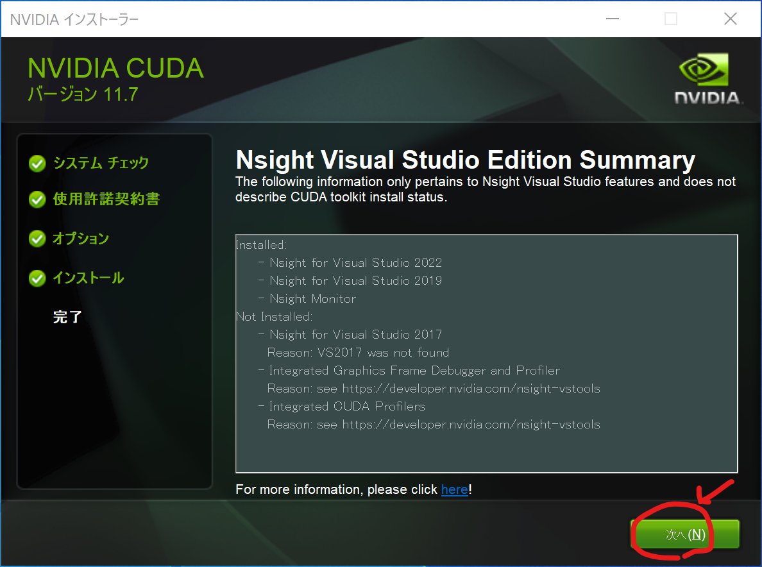Open the "here" more information link
Viewport: 762px width, 567px height.
[x=454, y=489]
